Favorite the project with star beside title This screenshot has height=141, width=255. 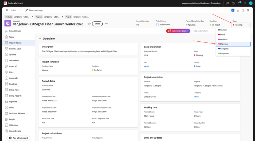(89, 24)
